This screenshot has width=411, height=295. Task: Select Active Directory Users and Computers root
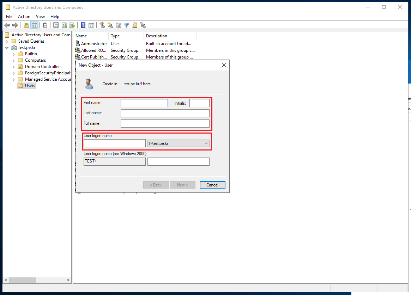pos(41,35)
